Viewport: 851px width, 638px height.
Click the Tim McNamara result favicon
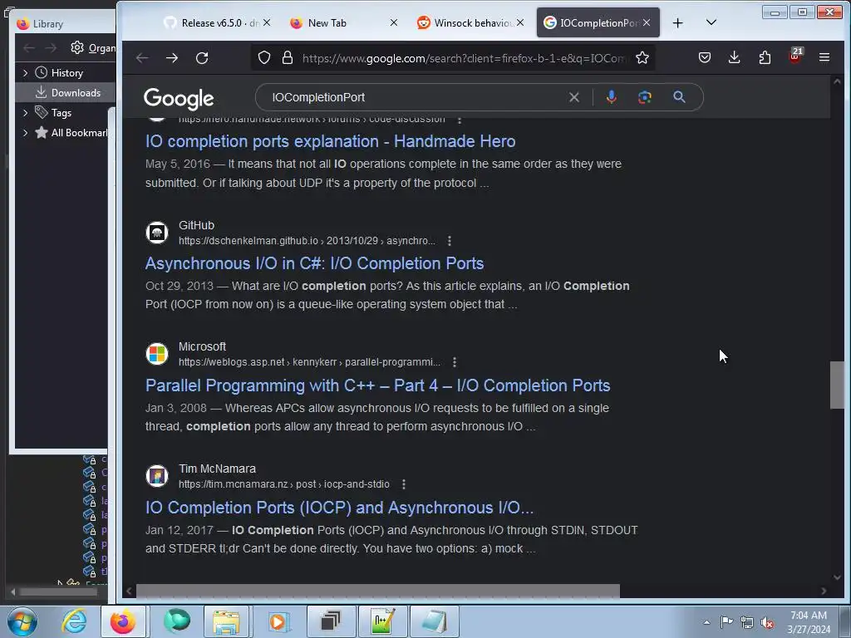[157, 476]
